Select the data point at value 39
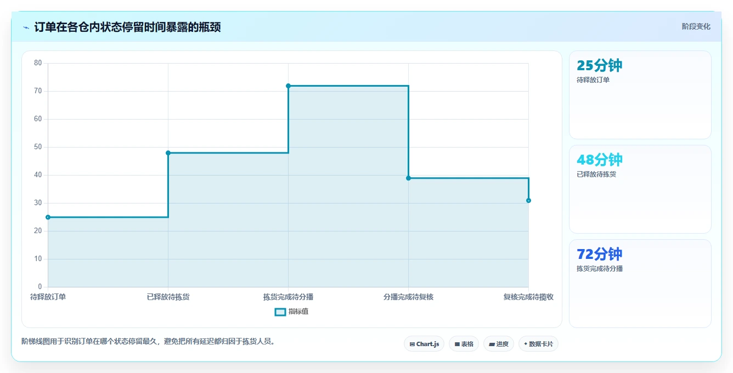 click(408, 178)
